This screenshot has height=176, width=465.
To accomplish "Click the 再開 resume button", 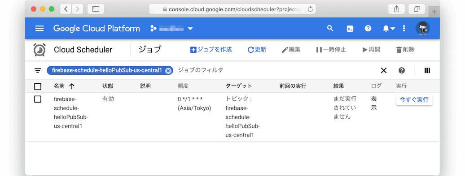I will pos(371,50).
